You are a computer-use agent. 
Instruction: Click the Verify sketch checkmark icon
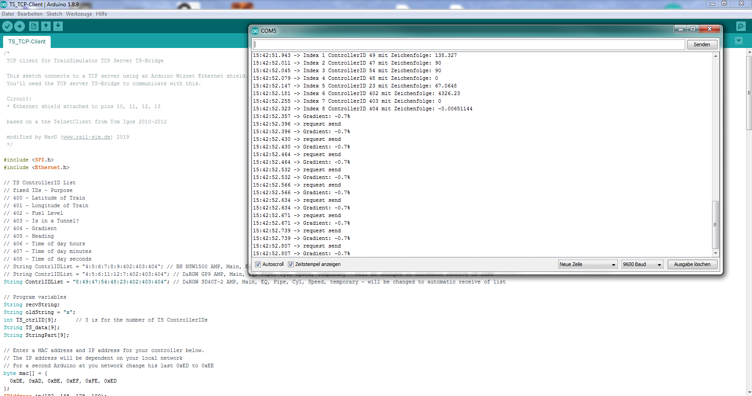point(7,26)
